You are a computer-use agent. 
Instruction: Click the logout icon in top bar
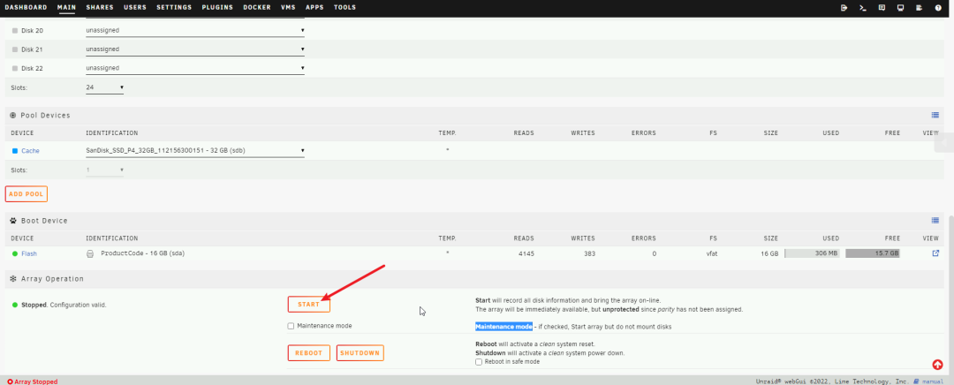[x=844, y=7]
